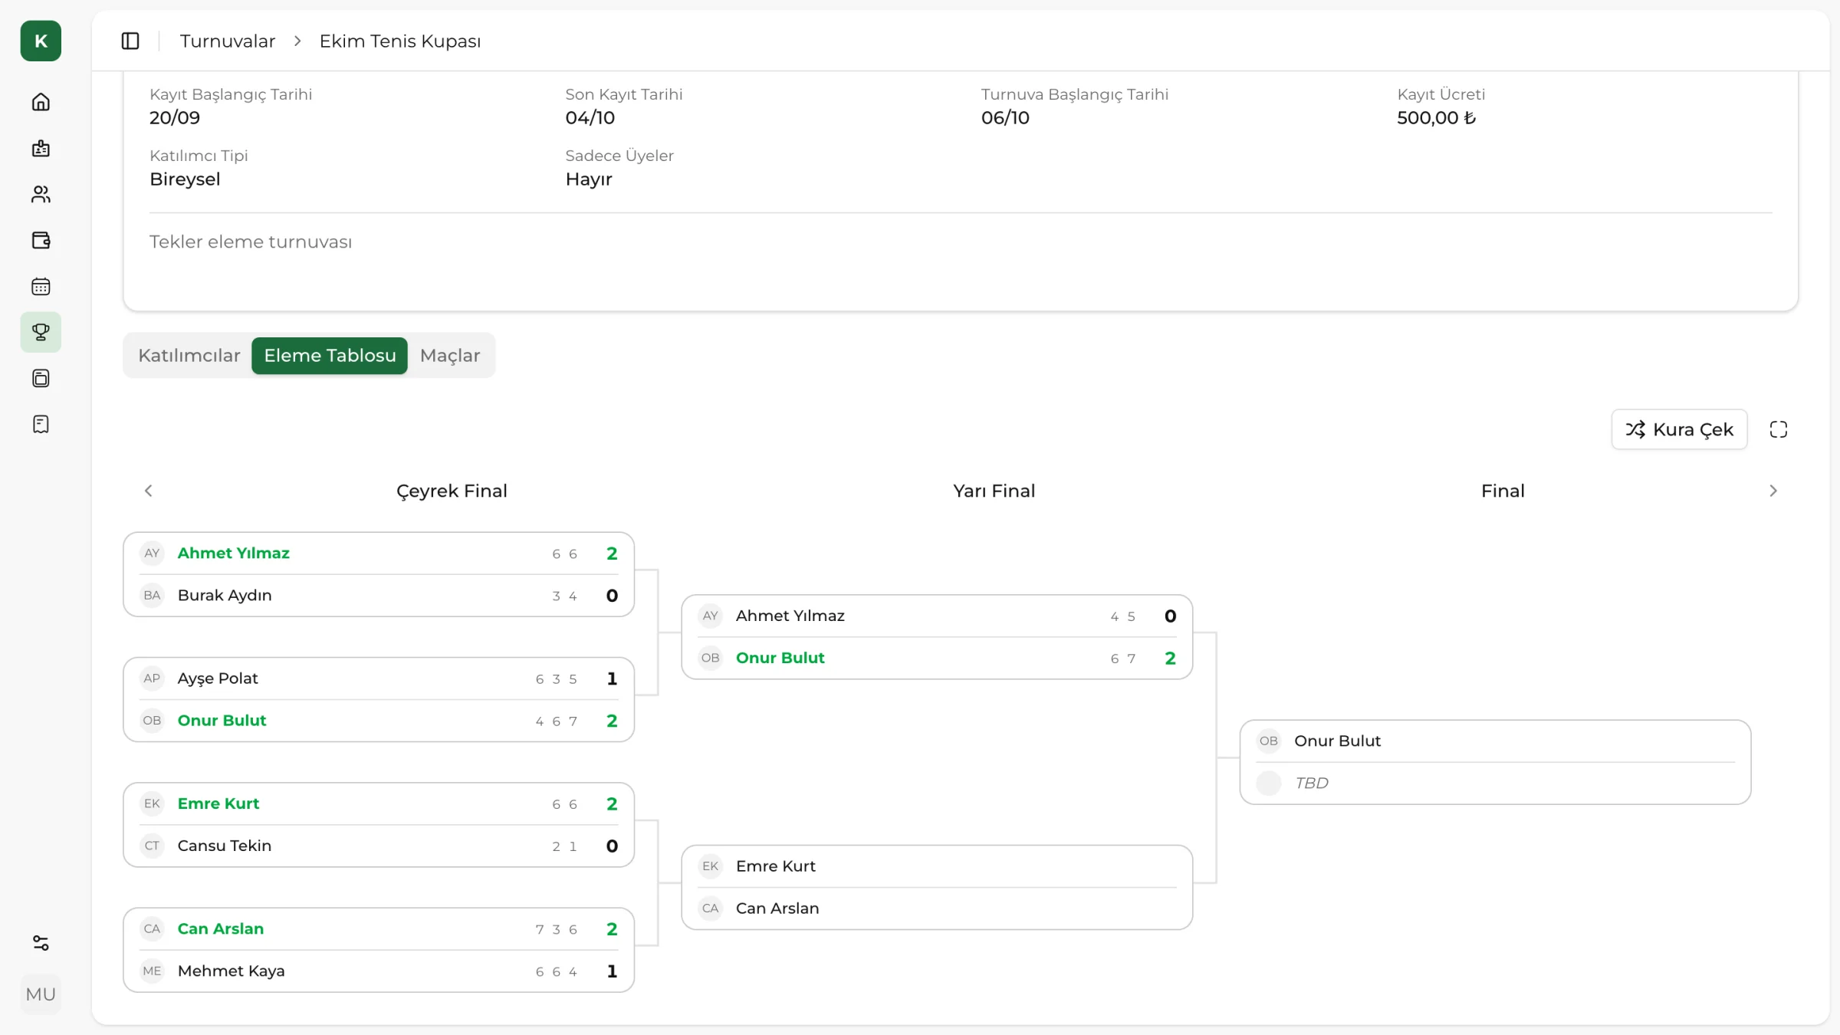Click the Final round heading
This screenshot has height=1035, width=1840.
point(1503,491)
